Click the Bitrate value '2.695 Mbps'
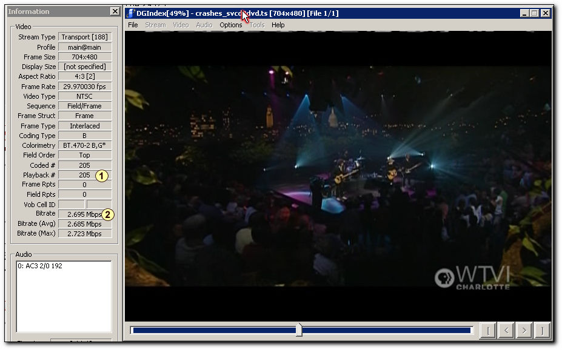562x350 pixels. pos(85,214)
